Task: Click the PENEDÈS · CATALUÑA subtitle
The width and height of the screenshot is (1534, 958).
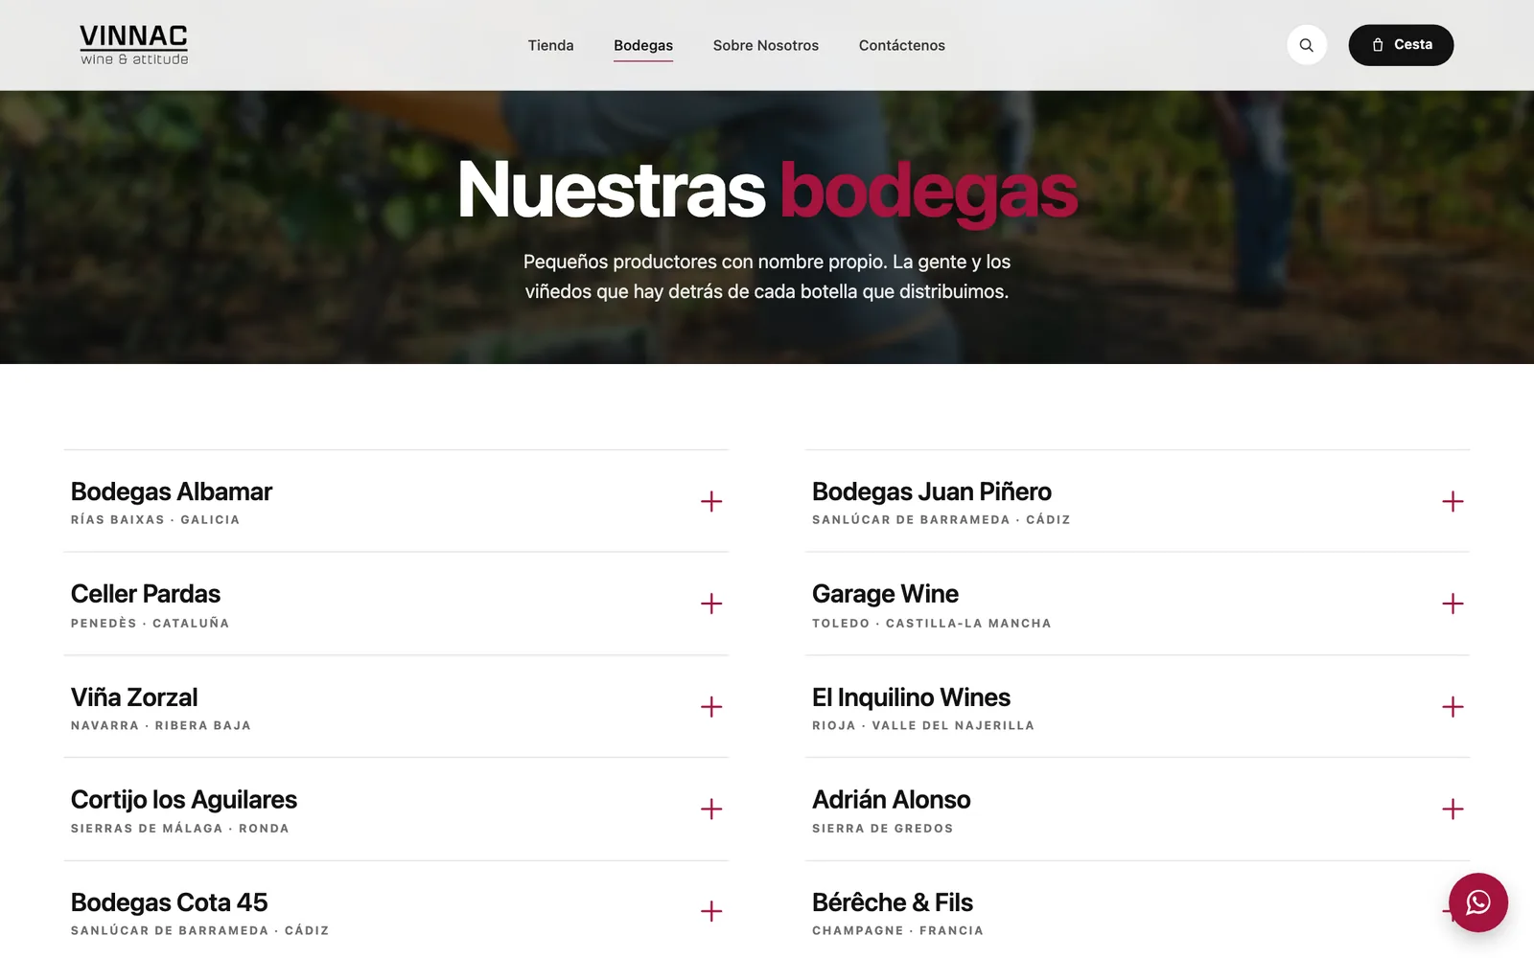Action: (x=150, y=624)
